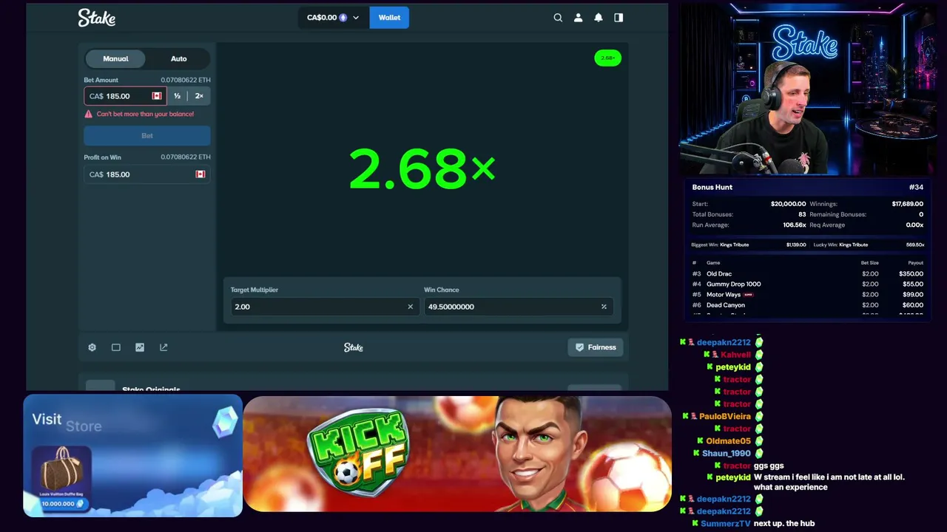The image size is (947, 532).
Task: Click the $17,689.00 Winnings value
Action: [x=907, y=204]
